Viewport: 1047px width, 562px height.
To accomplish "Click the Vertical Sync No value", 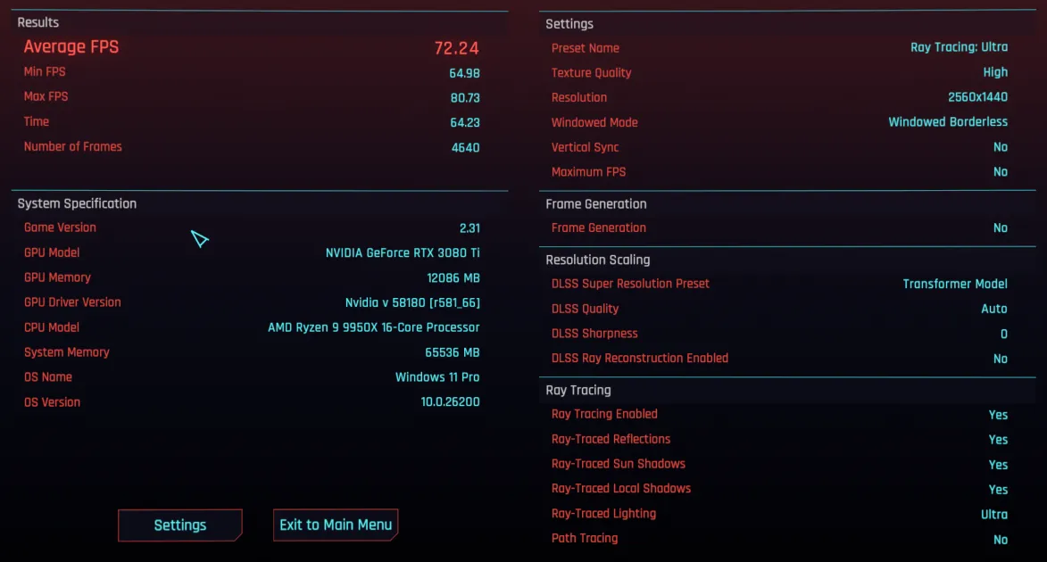I will (1000, 147).
